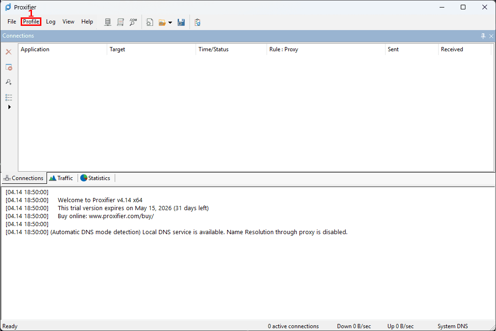Click the Automatic DNS mode detection log line
This screenshot has height=331, width=496.
(199, 232)
